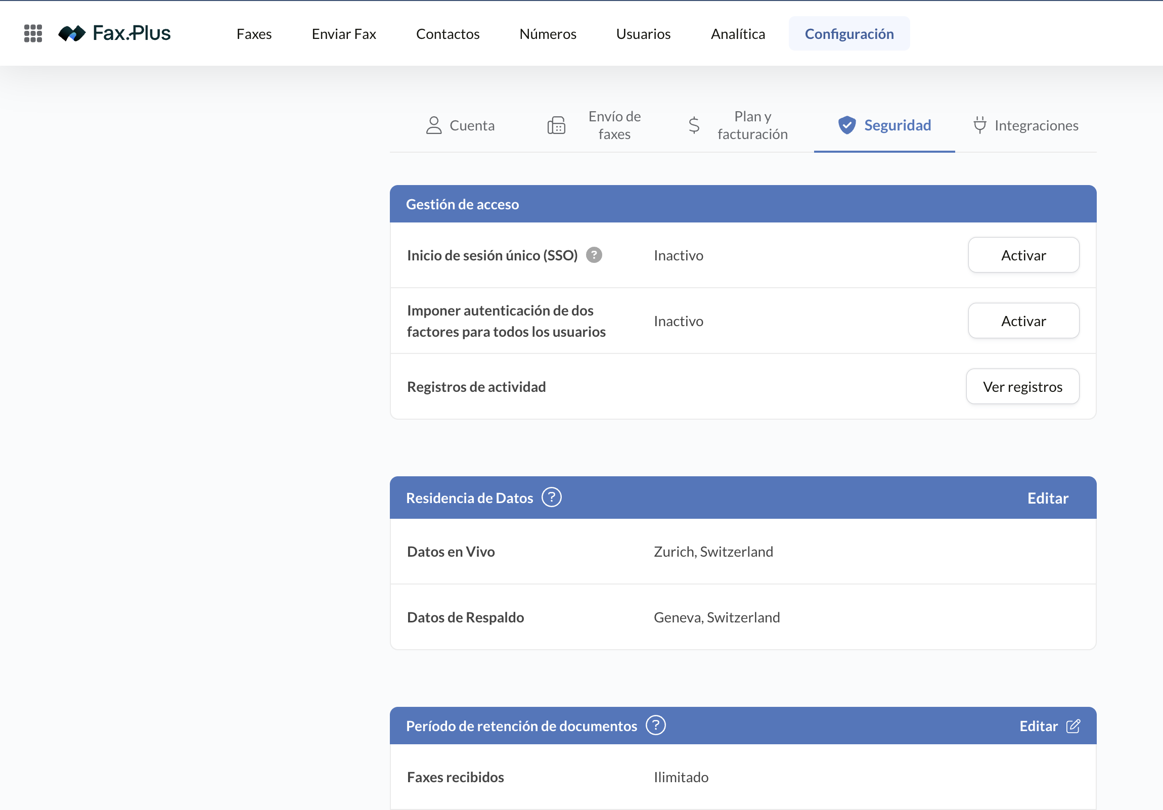Viewport: 1163px width, 810px height.
Task: Click the edit pencil icon for retention period
Action: [1073, 726]
